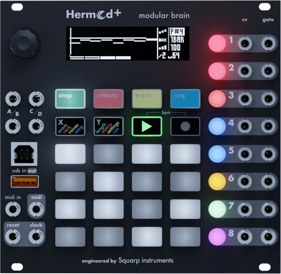Click the track 3 gate jack
Screen dimensions: 281x274
click(268, 99)
